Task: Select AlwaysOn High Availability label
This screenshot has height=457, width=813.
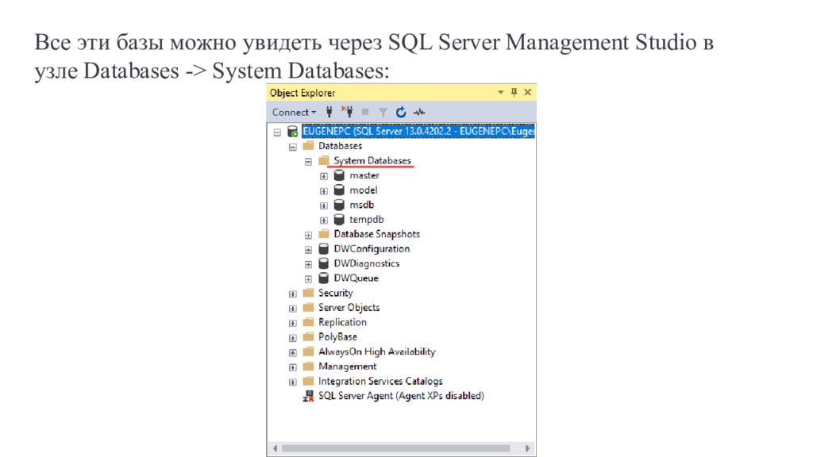Action: tap(377, 351)
